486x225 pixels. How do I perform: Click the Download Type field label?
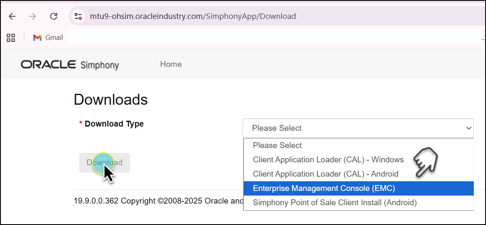114,124
